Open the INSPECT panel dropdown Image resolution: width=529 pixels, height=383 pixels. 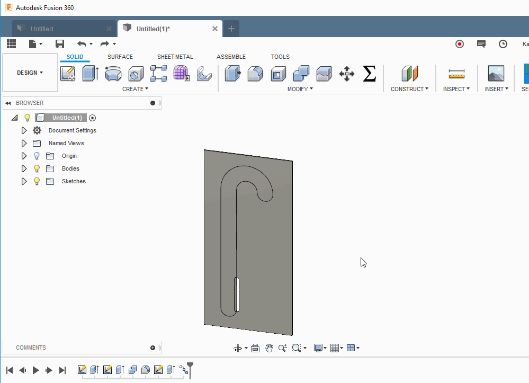pyautogui.click(x=456, y=89)
